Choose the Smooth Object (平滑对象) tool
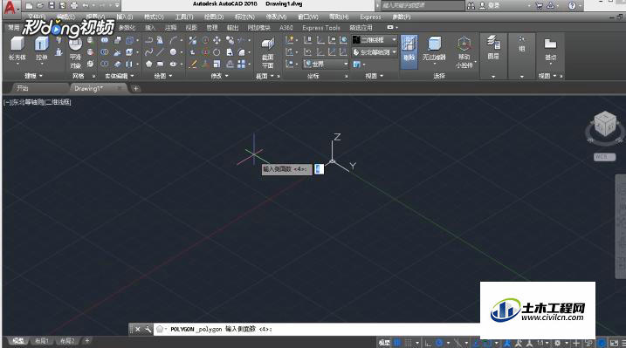The image size is (626, 348). coord(75,52)
